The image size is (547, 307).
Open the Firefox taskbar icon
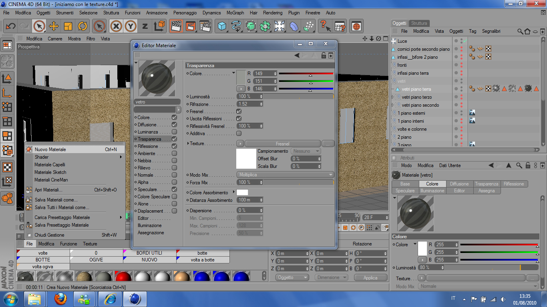(60, 299)
